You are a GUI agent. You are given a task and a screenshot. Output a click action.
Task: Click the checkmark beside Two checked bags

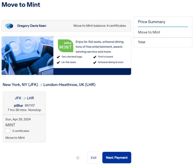pyautogui.click(x=58, y=57)
